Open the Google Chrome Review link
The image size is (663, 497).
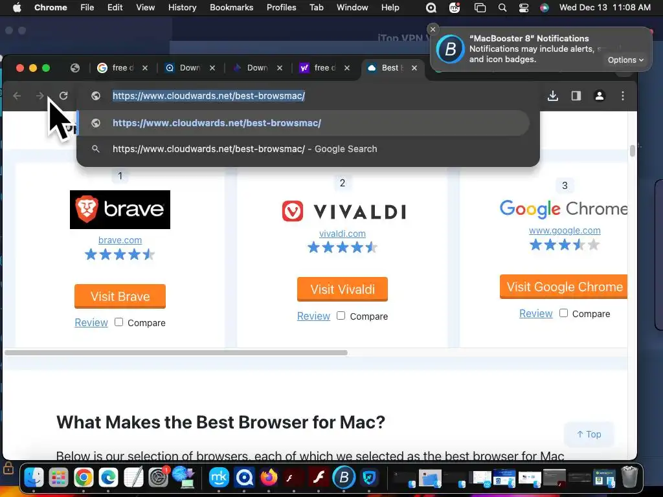[x=535, y=314]
